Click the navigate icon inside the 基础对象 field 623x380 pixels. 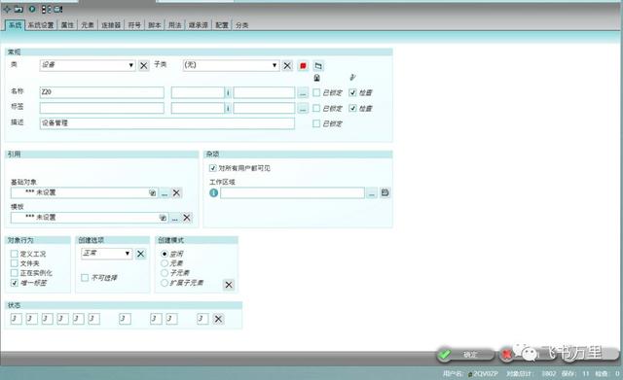point(152,192)
